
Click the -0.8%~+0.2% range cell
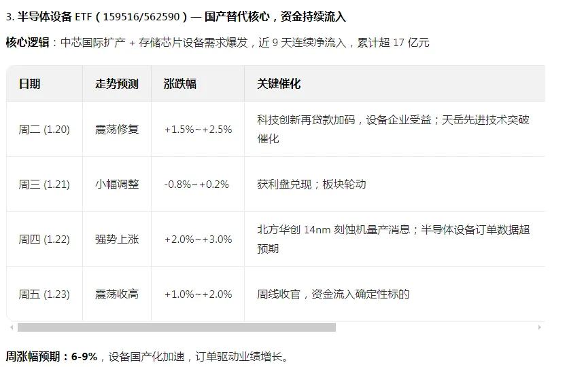pyautogui.click(x=198, y=185)
